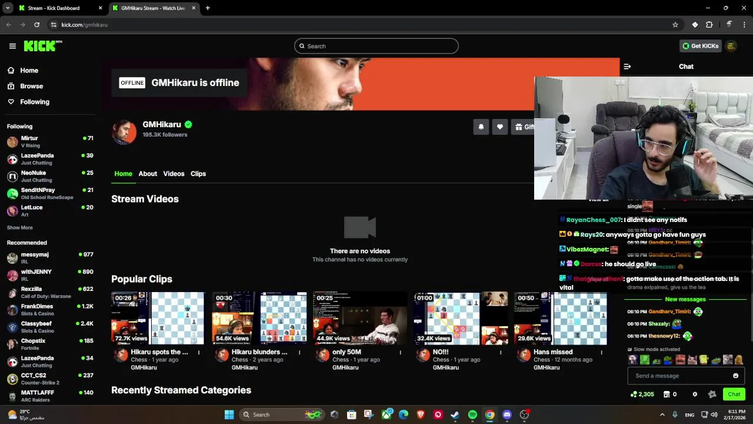Image resolution: width=753 pixels, height=424 pixels.
Task: Play the 'only 50M' clip thumbnail
Action: click(x=359, y=318)
